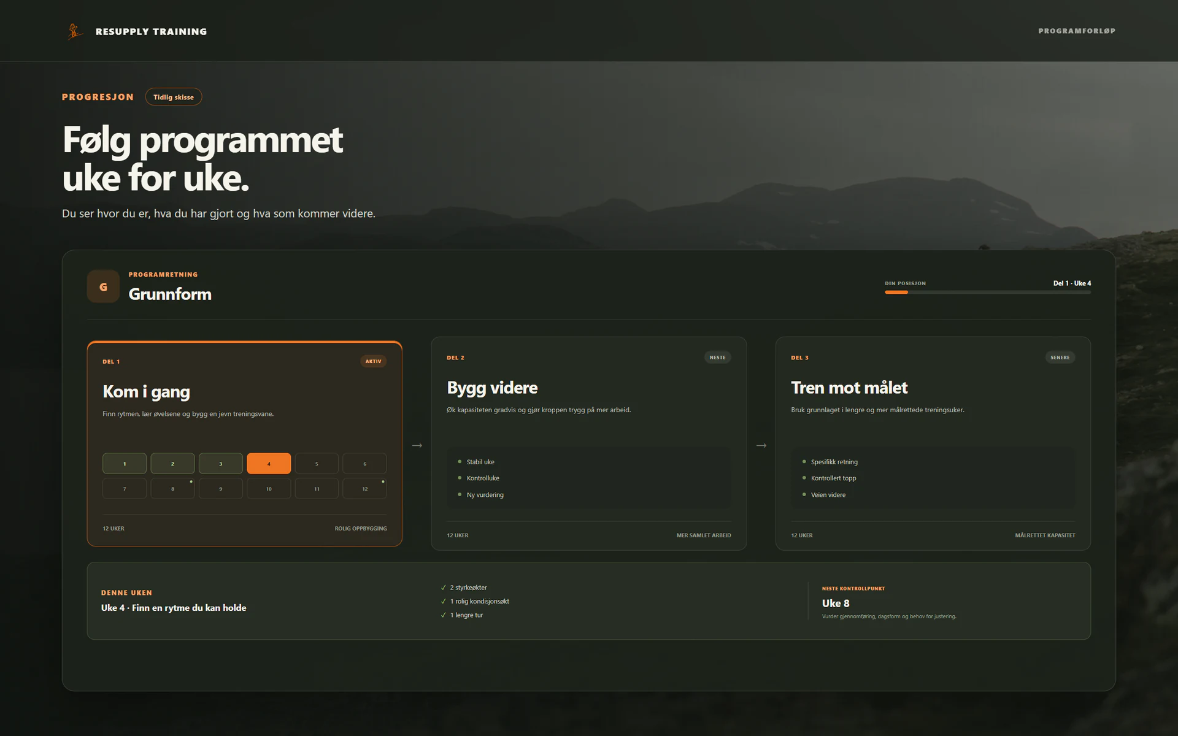
Task: Open the Programforløp navigation link
Action: [x=1077, y=31]
